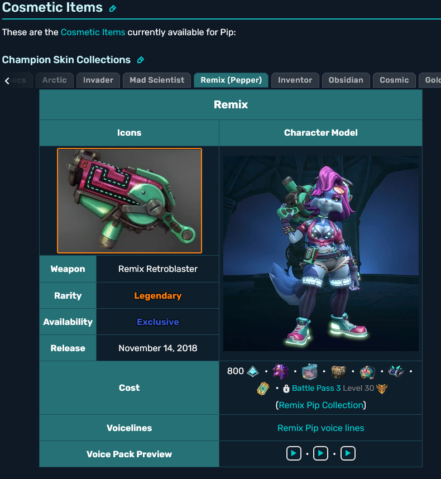Click the edit pencil beside Cosmetic Items
Image resolution: width=441 pixels, height=479 pixels.
click(x=113, y=8)
